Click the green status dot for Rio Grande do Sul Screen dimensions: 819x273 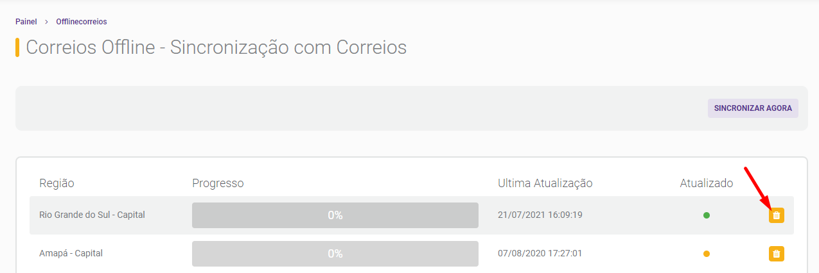[707, 215]
